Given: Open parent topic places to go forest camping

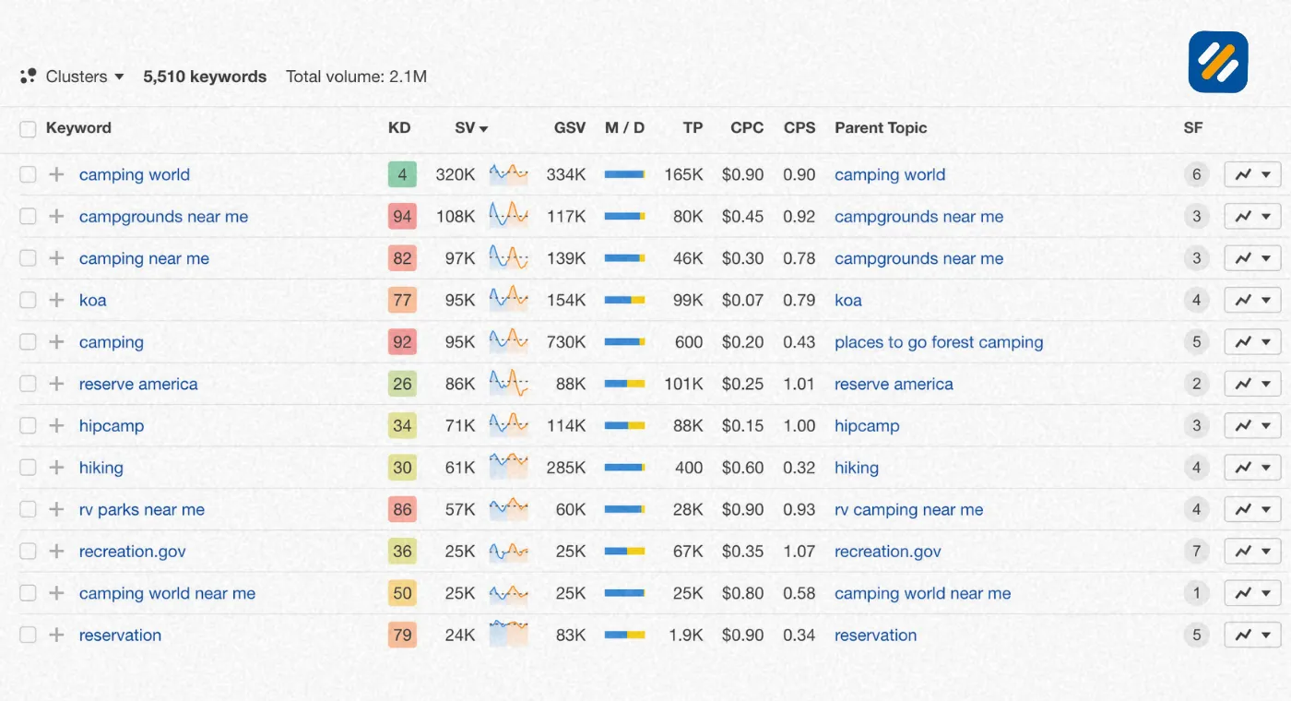Looking at the screenshot, I should (939, 342).
